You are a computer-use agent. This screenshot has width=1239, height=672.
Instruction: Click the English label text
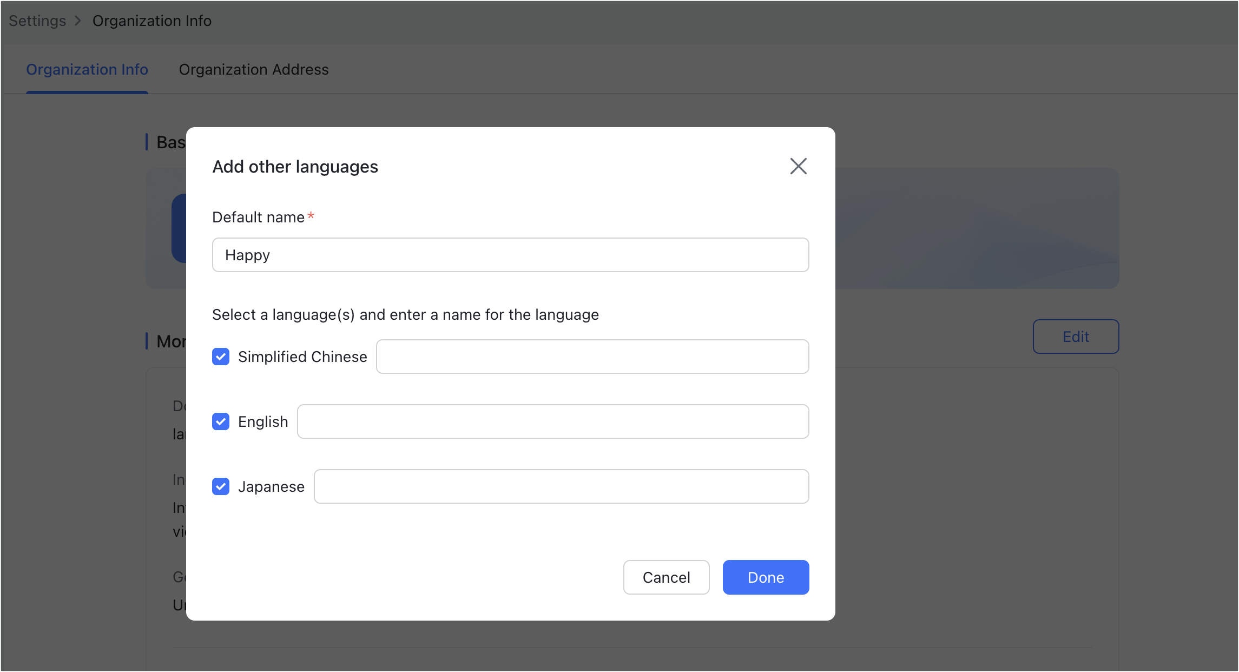coord(263,422)
